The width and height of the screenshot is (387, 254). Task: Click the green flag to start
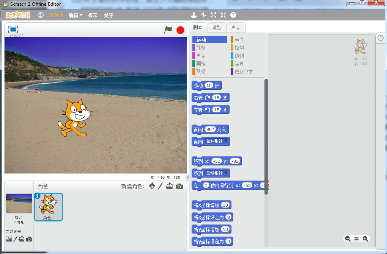168,30
